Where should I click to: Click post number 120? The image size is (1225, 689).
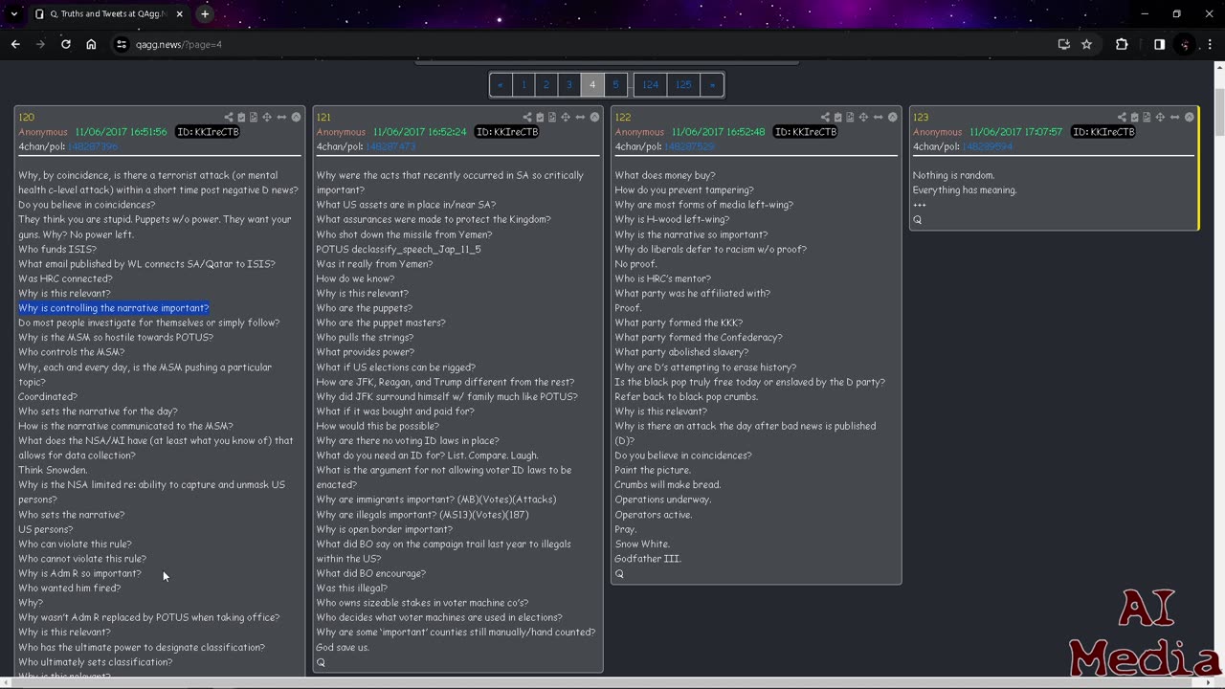point(27,117)
